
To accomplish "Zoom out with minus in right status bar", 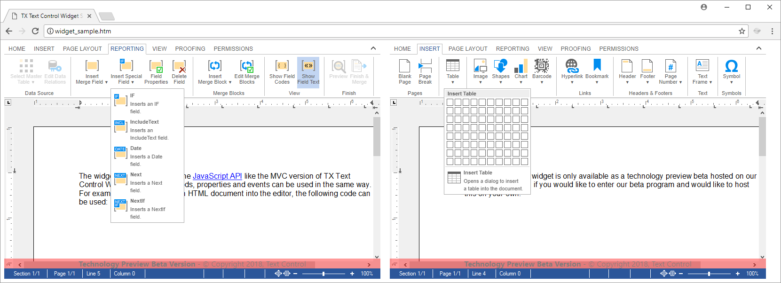I will coord(681,274).
